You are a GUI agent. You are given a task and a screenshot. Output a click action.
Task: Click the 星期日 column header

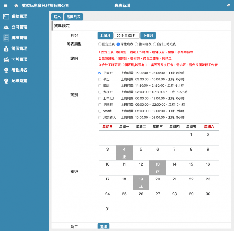click(107, 127)
